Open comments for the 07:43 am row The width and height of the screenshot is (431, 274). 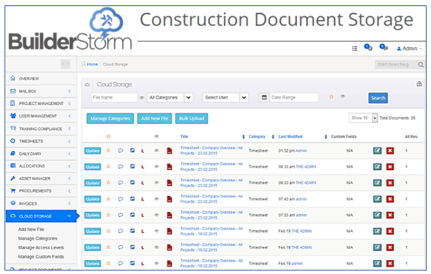tap(120, 199)
